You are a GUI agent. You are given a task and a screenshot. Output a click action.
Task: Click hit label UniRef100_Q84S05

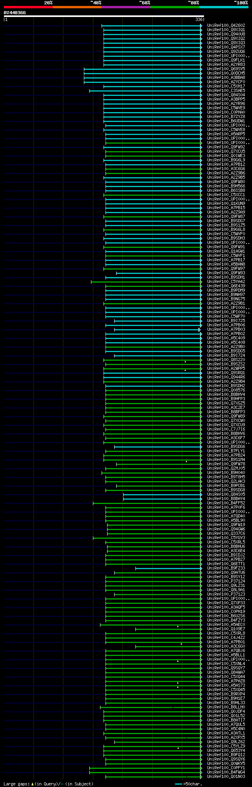226,495
